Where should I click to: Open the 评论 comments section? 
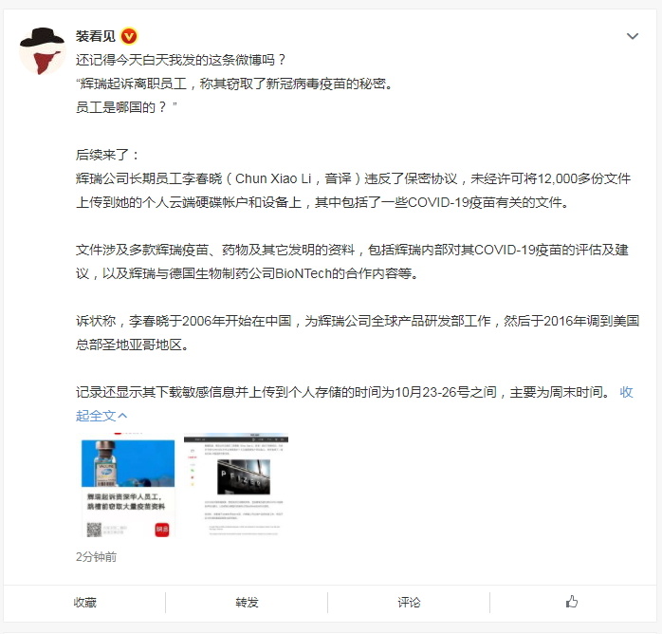[409, 603]
